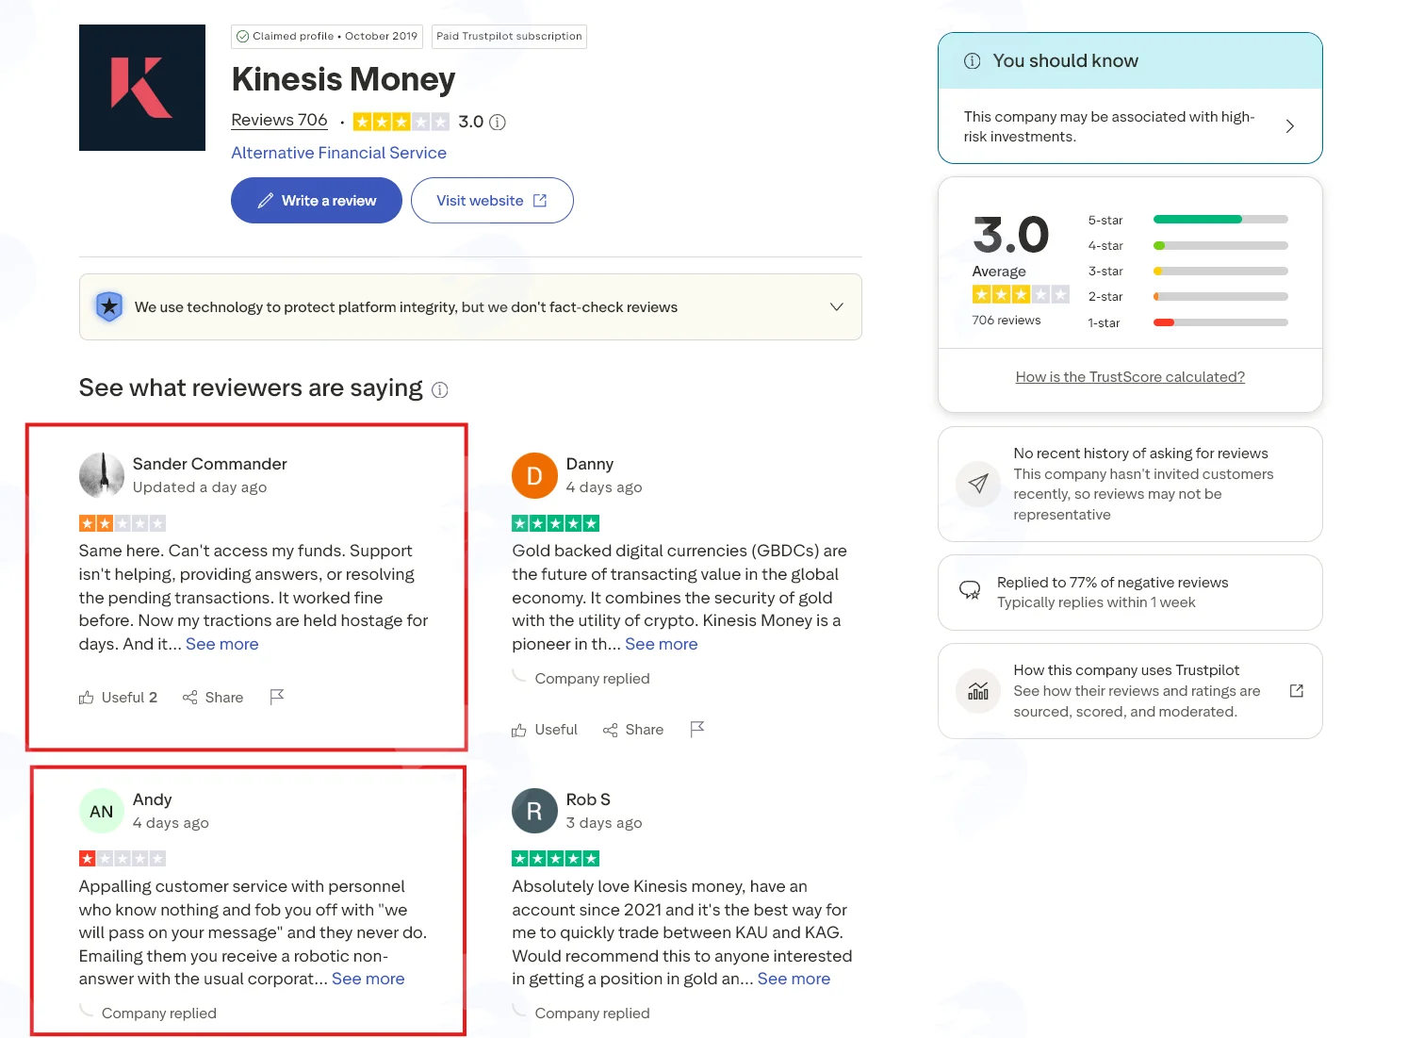Select the 3-star rating filter row
Screen dimensions: 1424x1038
coord(1187,271)
